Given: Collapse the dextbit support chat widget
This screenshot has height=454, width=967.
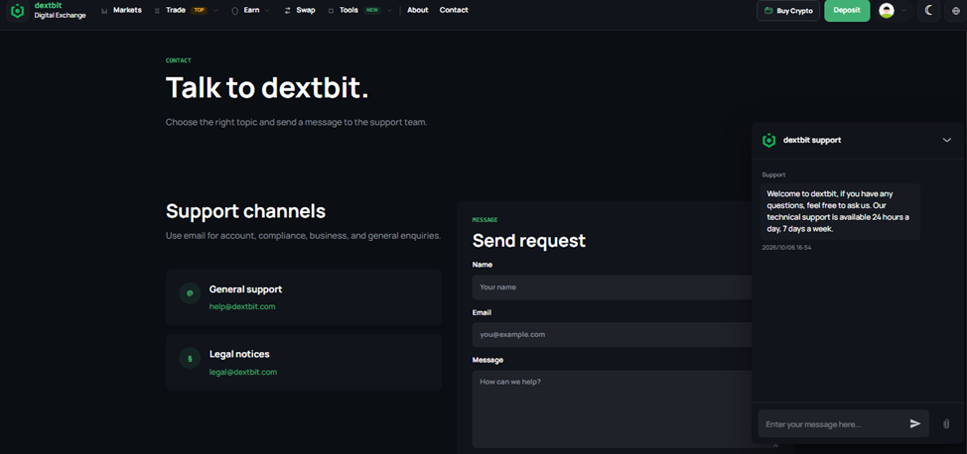Looking at the screenshot, I should (x=947, y=141).
